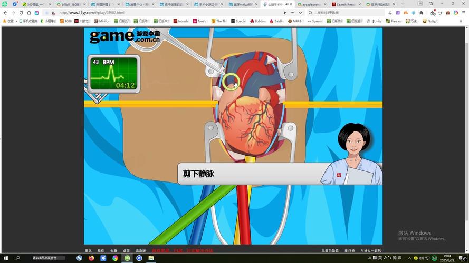Open the 排行榜 leaderboard link
469x263 pixels.
pyautogui.click(x=349, y=251)
